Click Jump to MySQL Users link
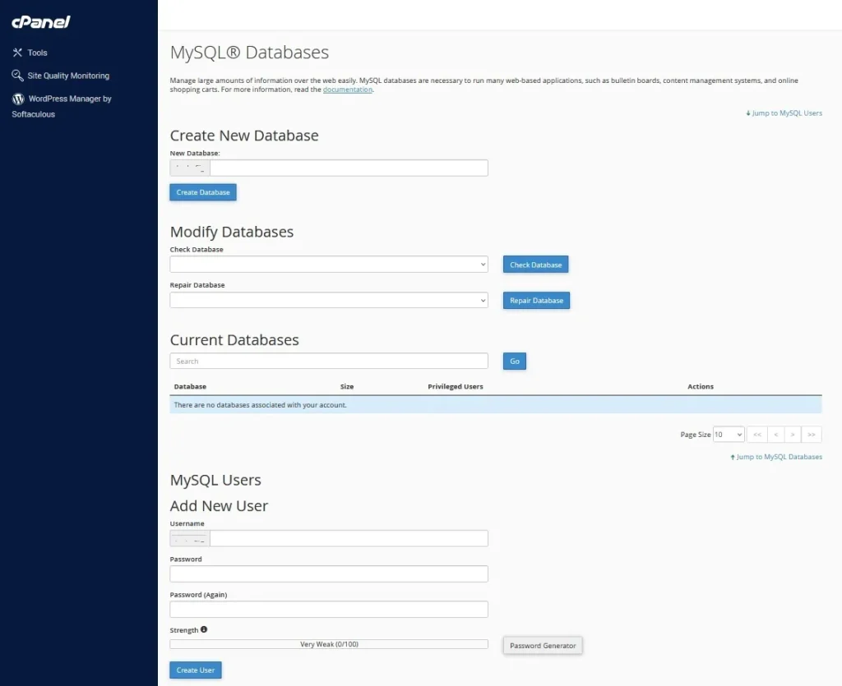842x686 pixels. (786, 113)
